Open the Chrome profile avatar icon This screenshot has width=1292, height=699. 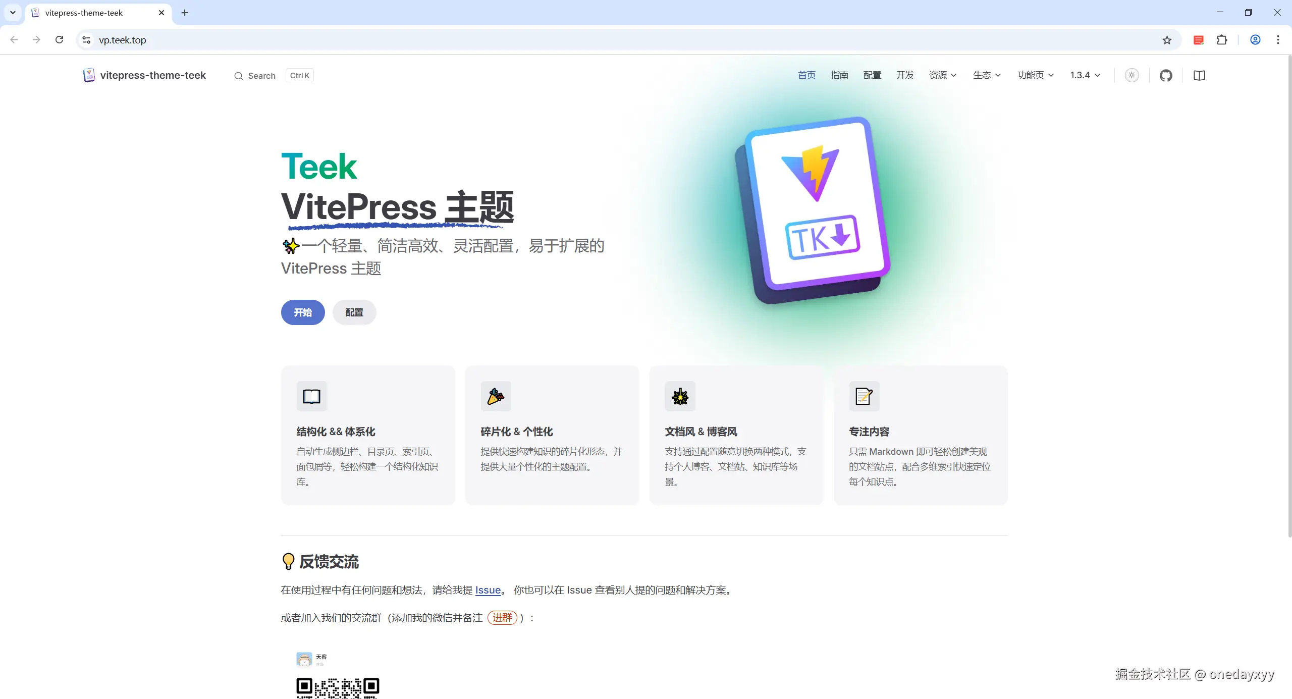tap(1255, 40)
